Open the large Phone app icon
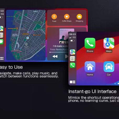 click(x=90, y=43)
